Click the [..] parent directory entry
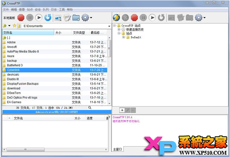Viewport: 230px width, 157px height. coord(55,38)
